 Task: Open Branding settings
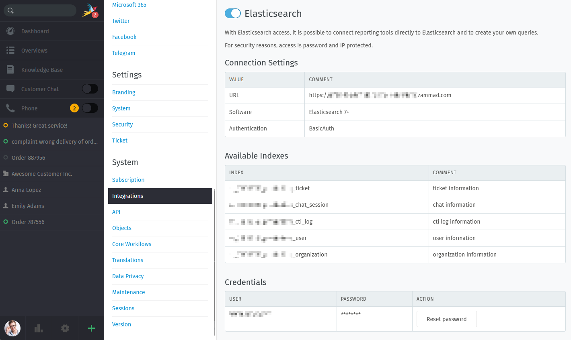tap(123, 92)
